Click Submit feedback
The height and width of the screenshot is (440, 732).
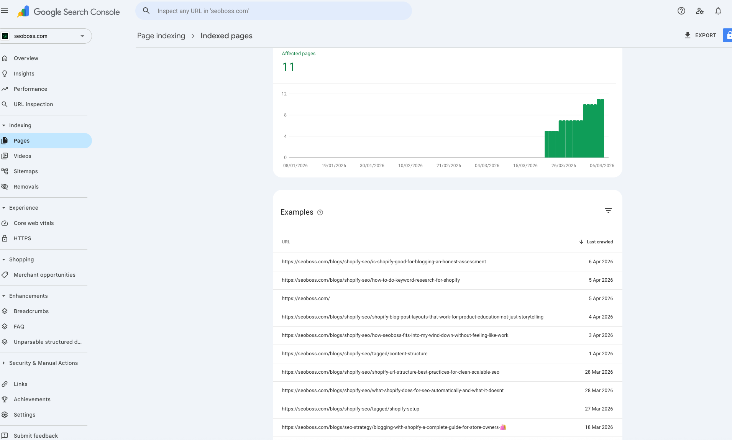coord(36,436)
